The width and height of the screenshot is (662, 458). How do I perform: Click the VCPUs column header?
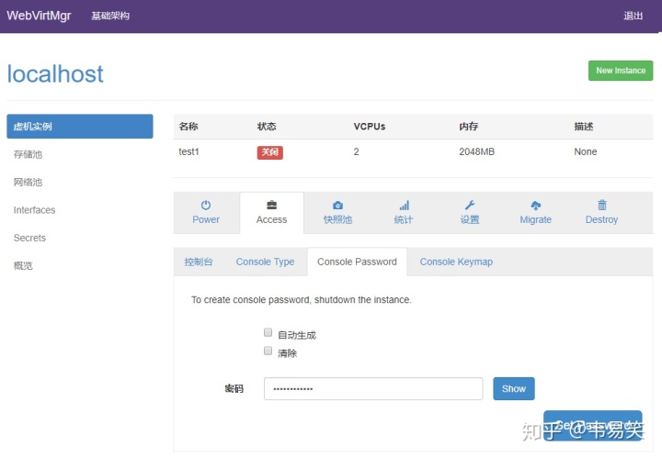tap(370, 127)
